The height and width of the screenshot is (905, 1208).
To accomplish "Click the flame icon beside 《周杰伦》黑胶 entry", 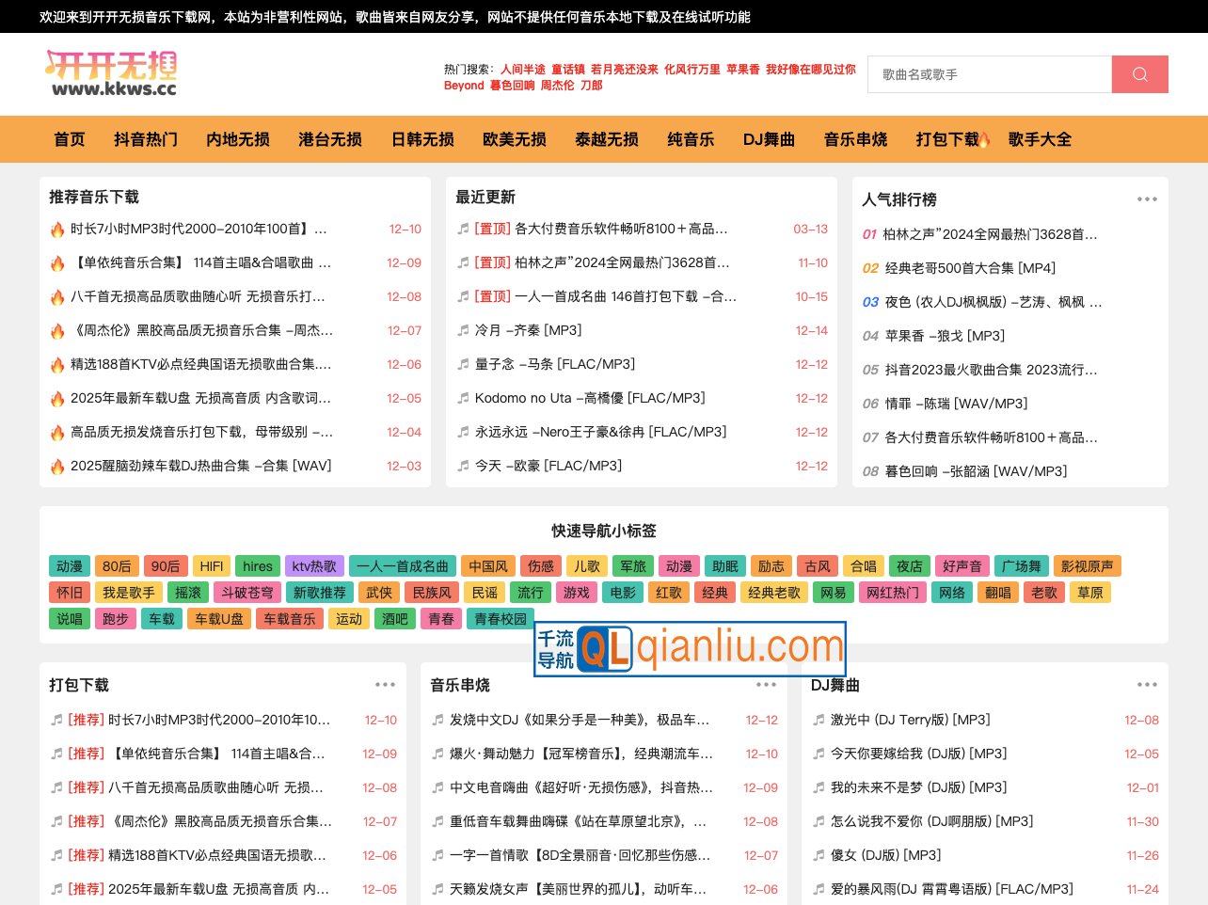I will click(57, 330).
